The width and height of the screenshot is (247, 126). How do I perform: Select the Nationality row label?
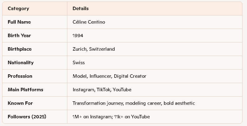coord(21,63)
